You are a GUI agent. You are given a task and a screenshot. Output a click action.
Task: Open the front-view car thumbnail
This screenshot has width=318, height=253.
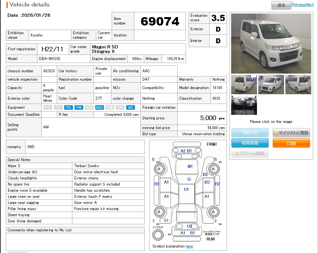click(x=271, y=85)
